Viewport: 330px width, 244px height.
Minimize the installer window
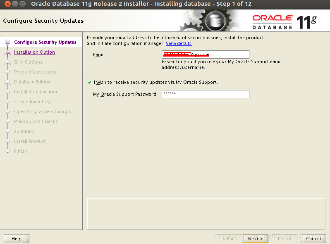(15, 4)
